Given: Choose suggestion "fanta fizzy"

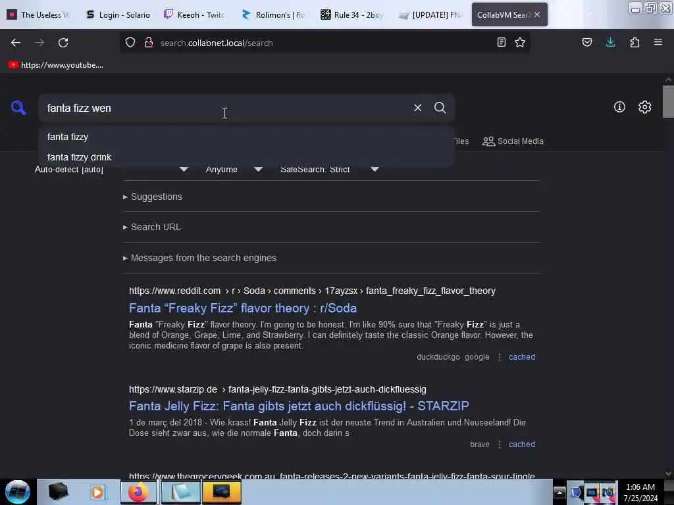Looking at the screenshot, I should [246, 137].
